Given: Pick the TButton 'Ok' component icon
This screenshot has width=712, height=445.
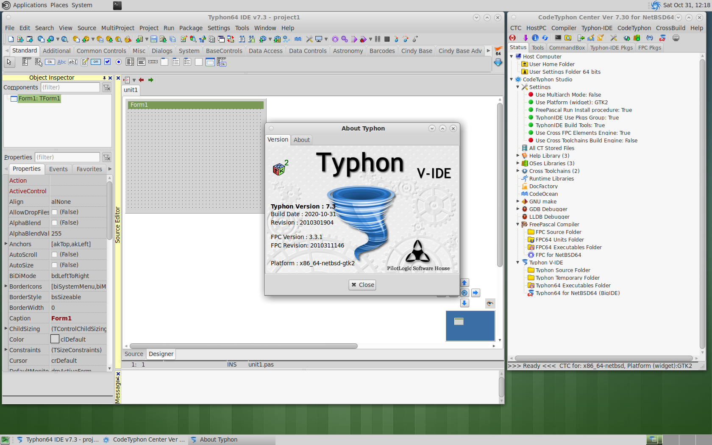Looking at the screenshot, I should tap(50, 62).
